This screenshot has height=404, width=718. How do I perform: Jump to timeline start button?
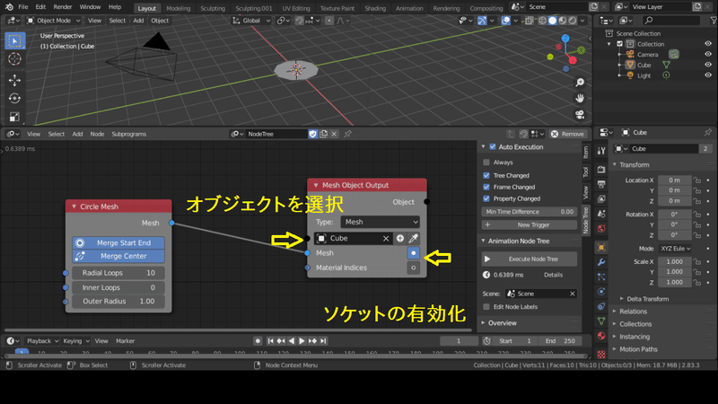(x=271, y=341)
